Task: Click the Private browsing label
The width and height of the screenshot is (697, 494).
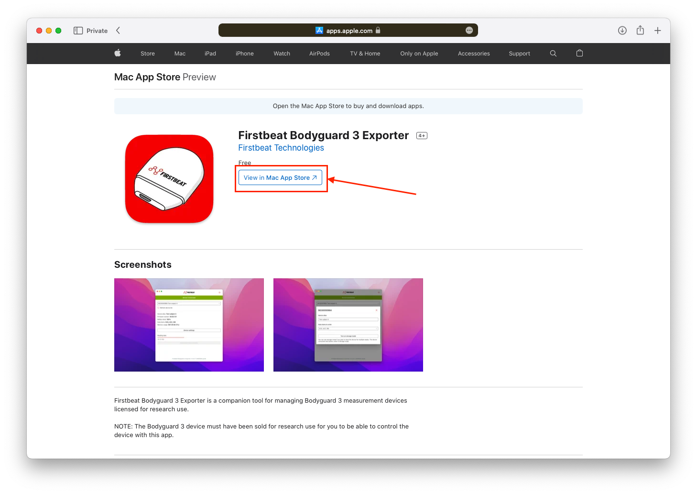Action: click(97, 31)
